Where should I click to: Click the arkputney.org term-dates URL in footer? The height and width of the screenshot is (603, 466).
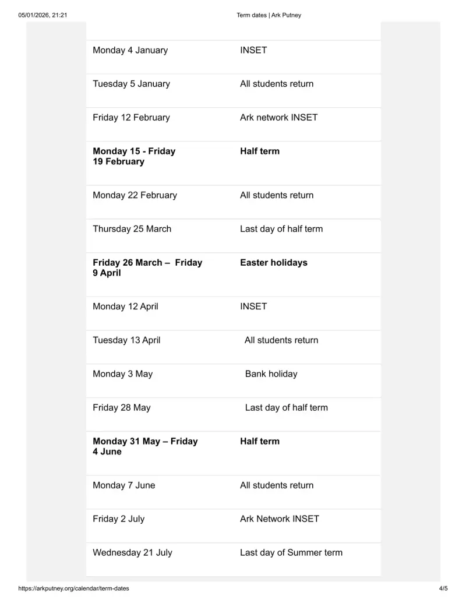[73, 588]
